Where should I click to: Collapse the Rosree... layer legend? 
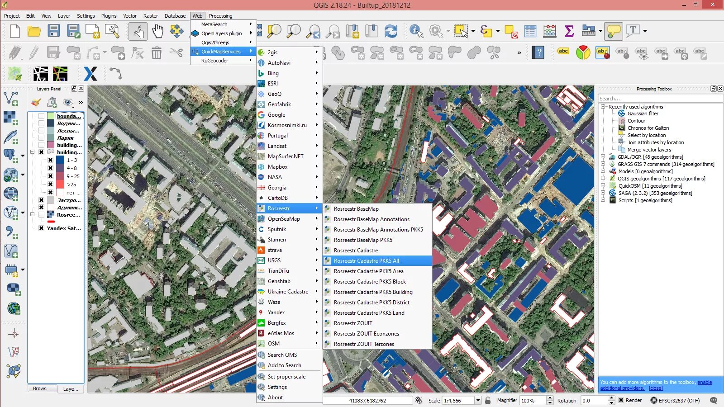click(x=33, y=215)
